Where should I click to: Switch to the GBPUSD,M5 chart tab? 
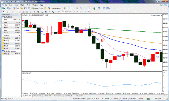pyautogui.click(x=58, y=96)
